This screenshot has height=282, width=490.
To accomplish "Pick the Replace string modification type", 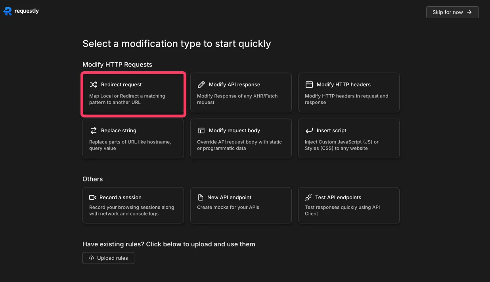I will click(133, 138).
